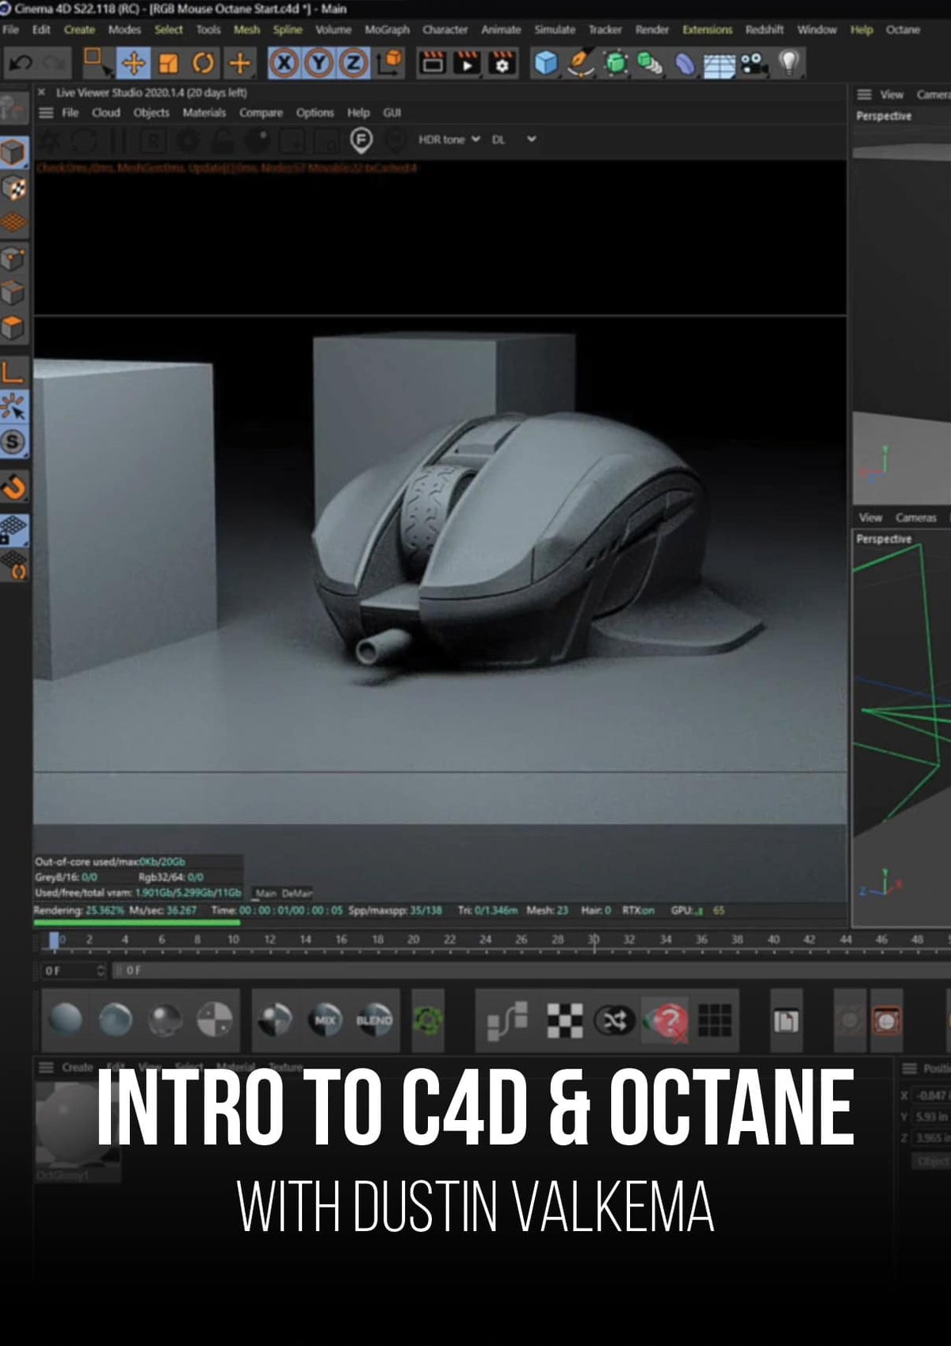
Task: Click the focus picker F icon
Action: click(361, 140)
